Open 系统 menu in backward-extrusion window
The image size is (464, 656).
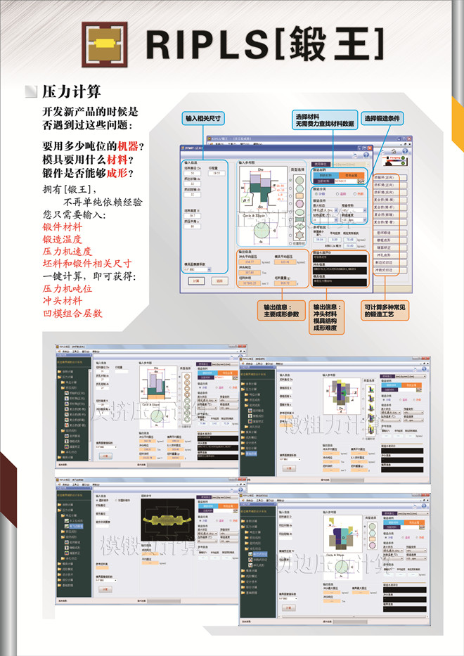(65, 352)
